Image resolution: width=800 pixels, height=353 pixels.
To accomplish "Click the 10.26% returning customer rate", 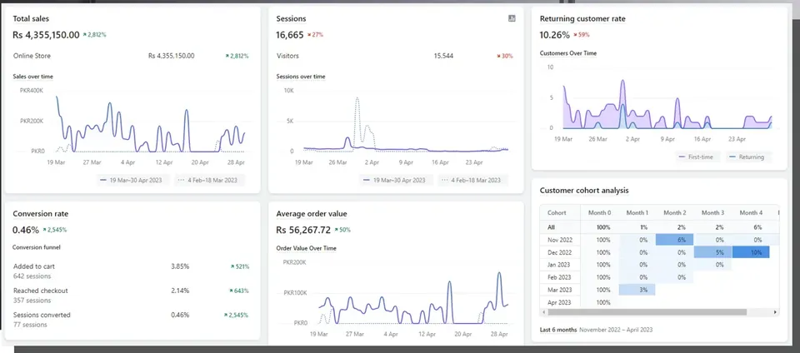I will [x=554, y=35].
